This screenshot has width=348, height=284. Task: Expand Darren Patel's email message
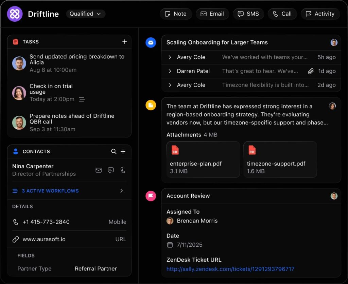pyautogui.click(x=170, y=71)
